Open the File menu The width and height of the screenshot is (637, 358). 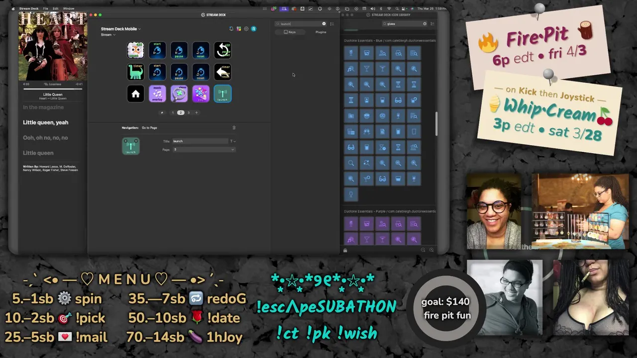(45, 8)
